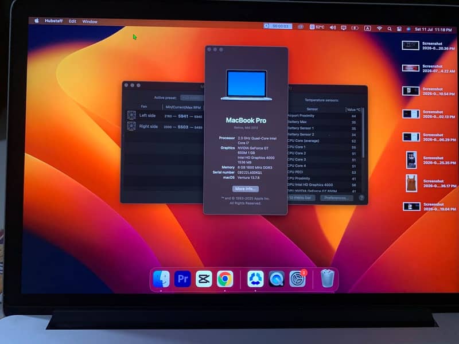Select the CPU Core 4 sensor row
Viewport: 459px width, 344px height.
(324, 166)
